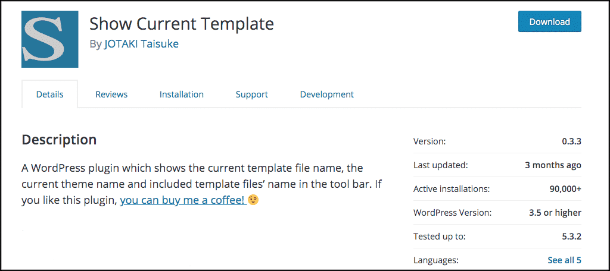Switch to the Reviews tab
610x271 pixels.
pyautogui.click(x=111, y=94)
